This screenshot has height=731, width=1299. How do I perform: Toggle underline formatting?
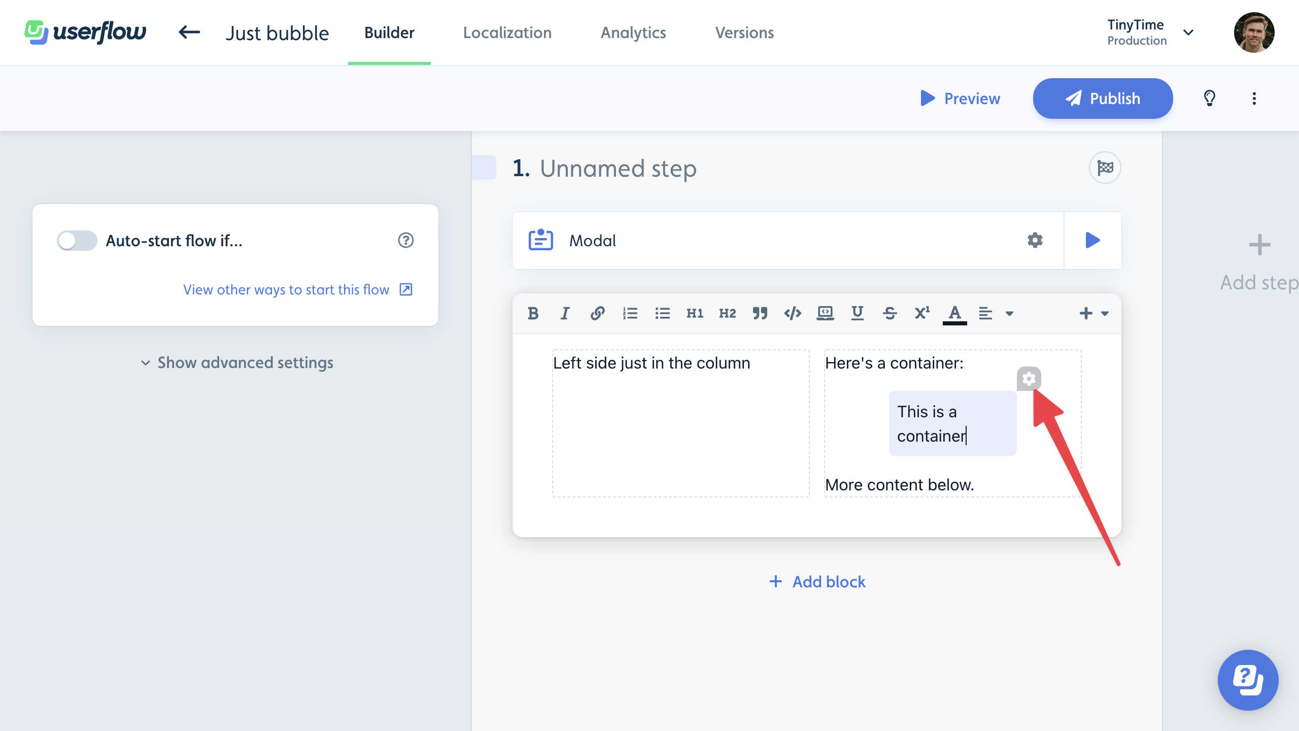pos(858,313)
